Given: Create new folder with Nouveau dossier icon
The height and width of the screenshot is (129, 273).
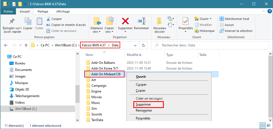Looking at the screenshot, I should [159, 21].
